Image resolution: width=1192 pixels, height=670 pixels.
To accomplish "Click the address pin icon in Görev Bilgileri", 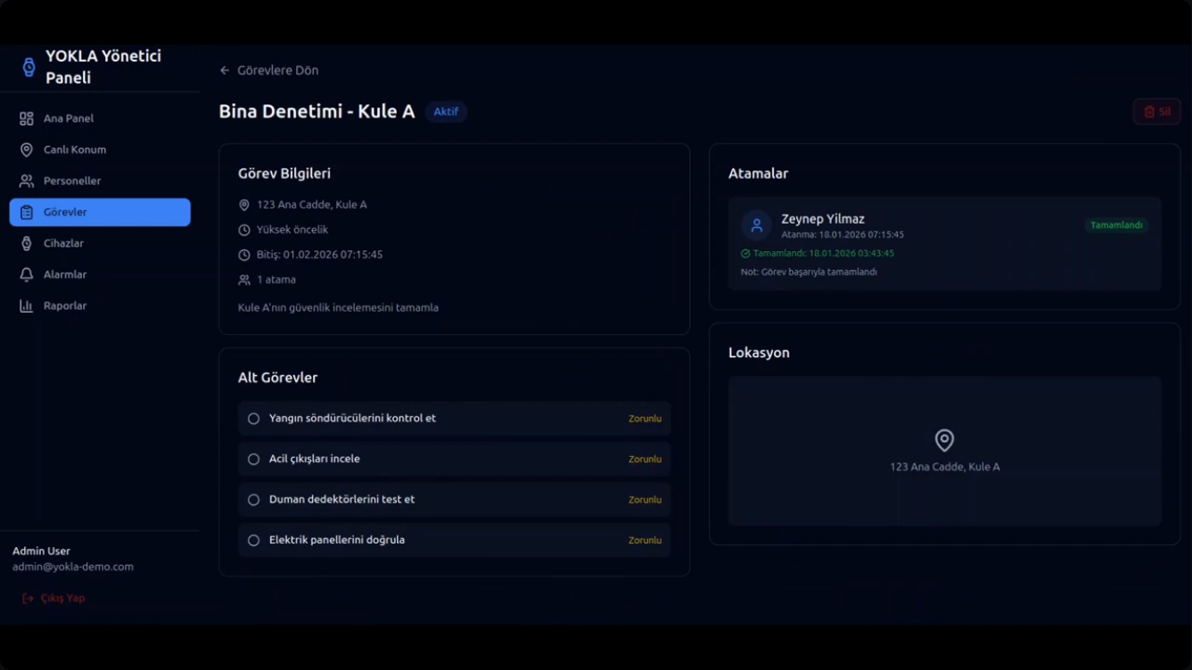I will [x=244, y=205].
